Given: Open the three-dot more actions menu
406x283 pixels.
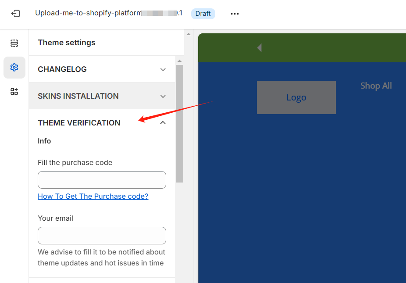Looking at the screenshot, I should tap(235, 14).
